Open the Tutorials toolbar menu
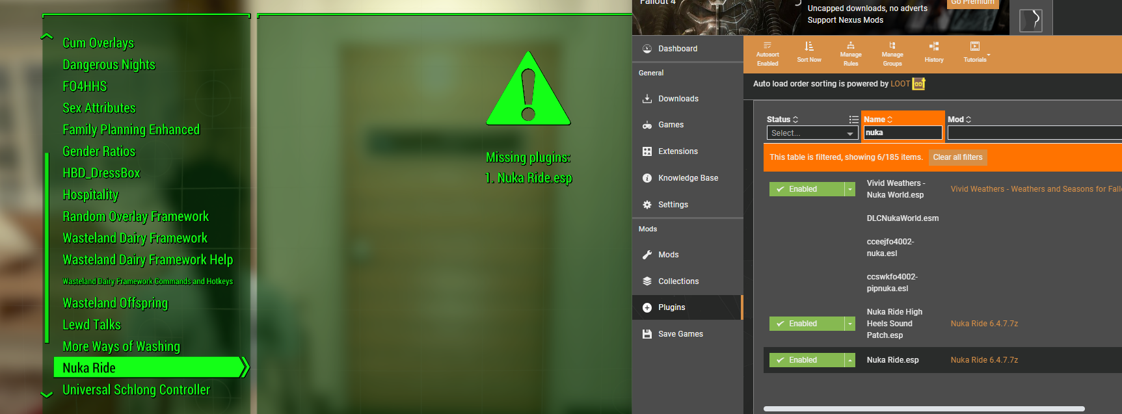Image resolution: width=1122 pixels, height=414 pixels. coord(975,53)
